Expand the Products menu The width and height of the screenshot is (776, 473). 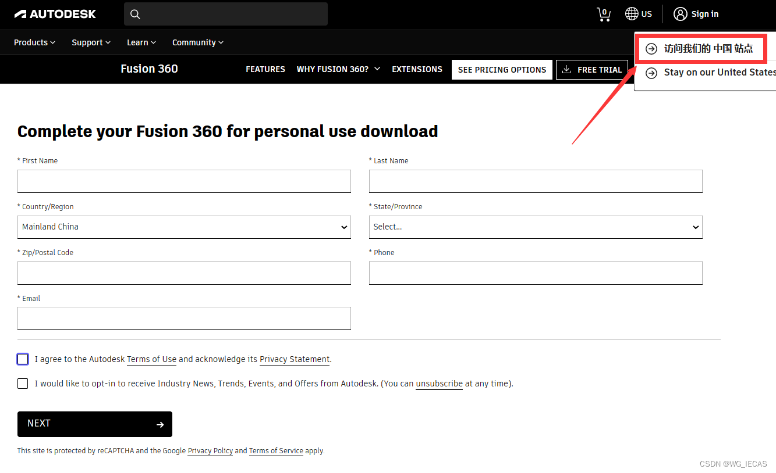click(35, 42)
